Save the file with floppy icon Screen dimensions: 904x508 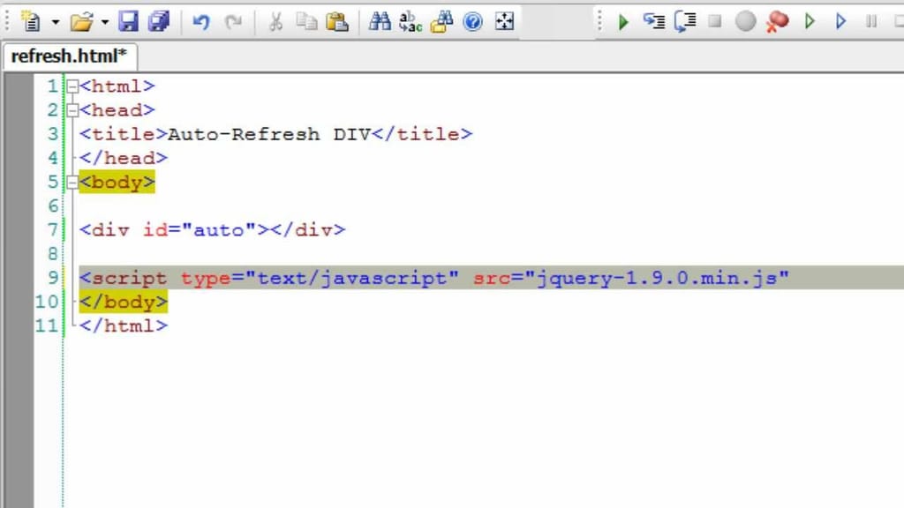tap(129, 22)
